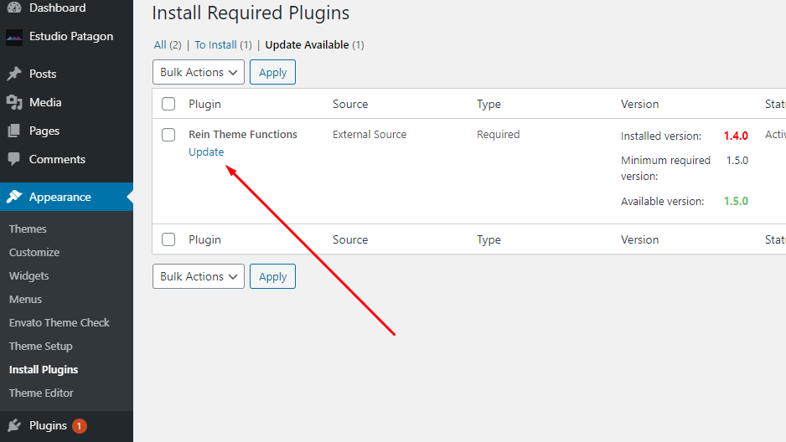Go to Widgets in Appearance submenu

(x=29, y=275)
